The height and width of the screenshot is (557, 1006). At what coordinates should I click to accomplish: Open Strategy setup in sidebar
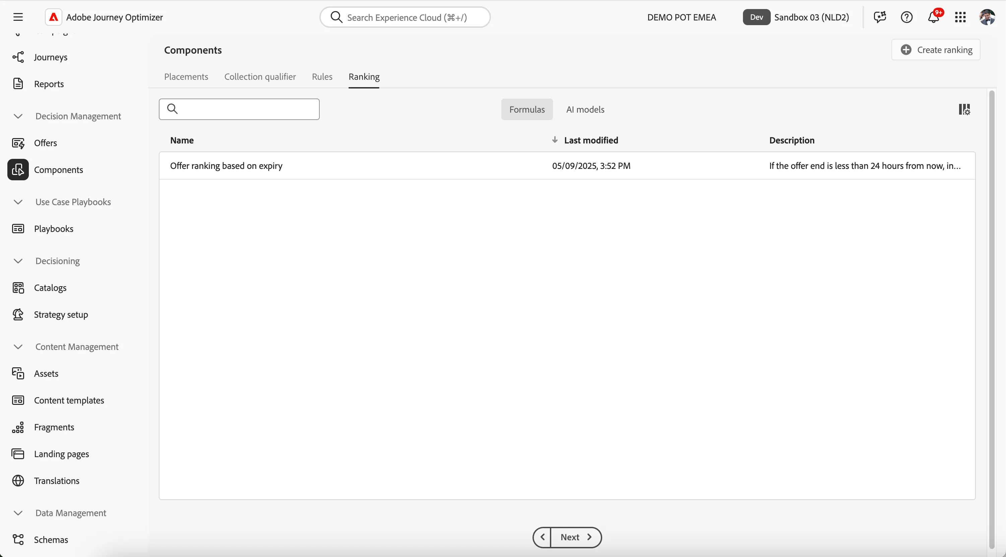coord(61,314)
